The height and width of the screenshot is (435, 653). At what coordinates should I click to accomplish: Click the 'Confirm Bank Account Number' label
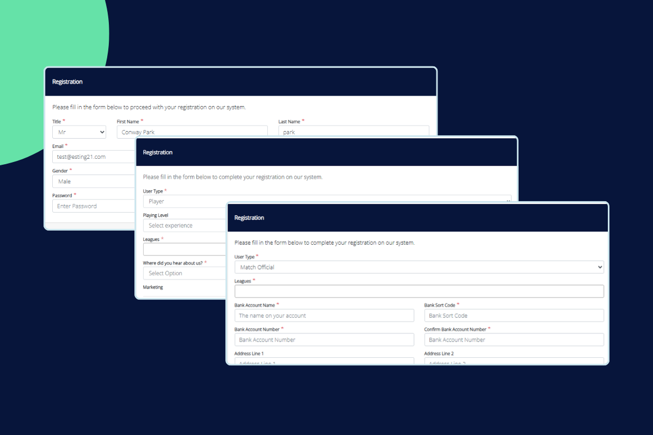tap(455, 329)
